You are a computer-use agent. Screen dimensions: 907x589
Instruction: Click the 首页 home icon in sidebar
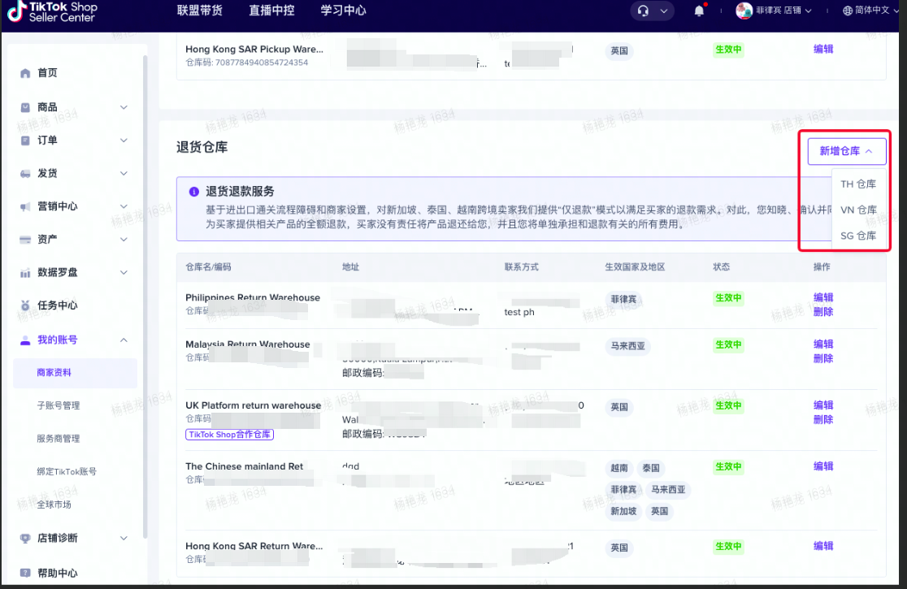pos(25,73)
